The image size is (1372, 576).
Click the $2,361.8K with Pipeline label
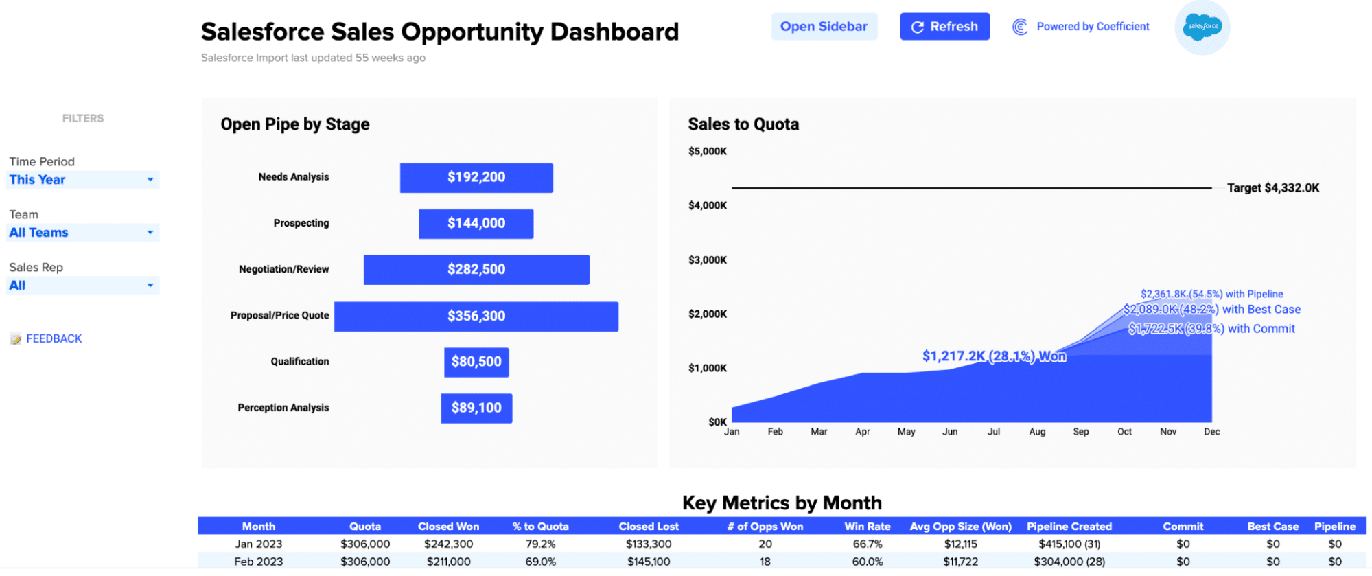[x=1212, y=295]
